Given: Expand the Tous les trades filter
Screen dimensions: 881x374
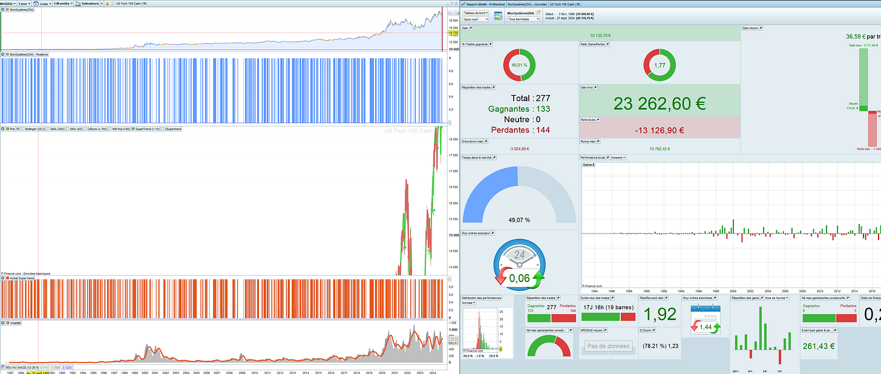Looking at the screenshot, I should pos(523,19).
